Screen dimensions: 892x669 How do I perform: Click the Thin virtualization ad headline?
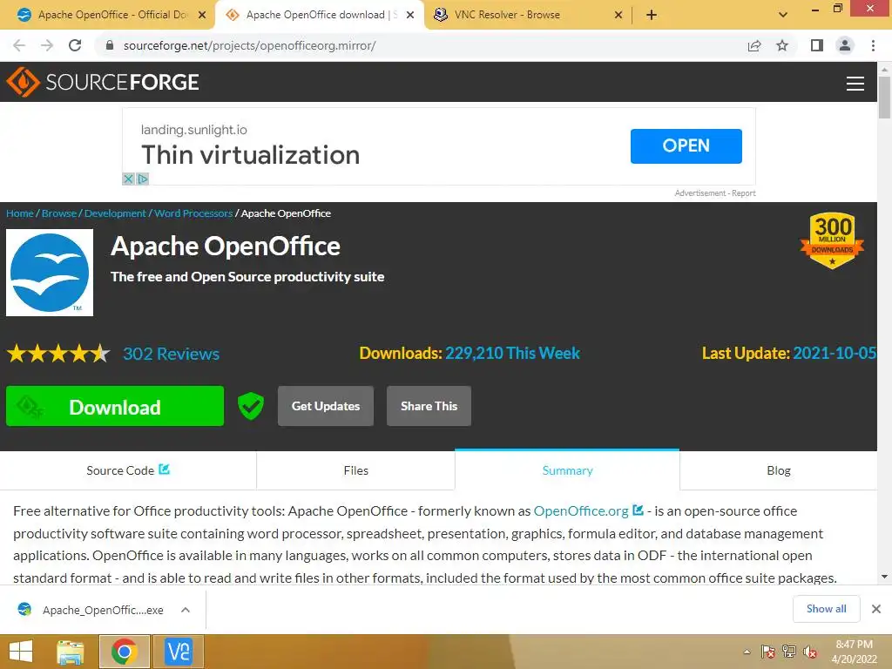[250, 155]
